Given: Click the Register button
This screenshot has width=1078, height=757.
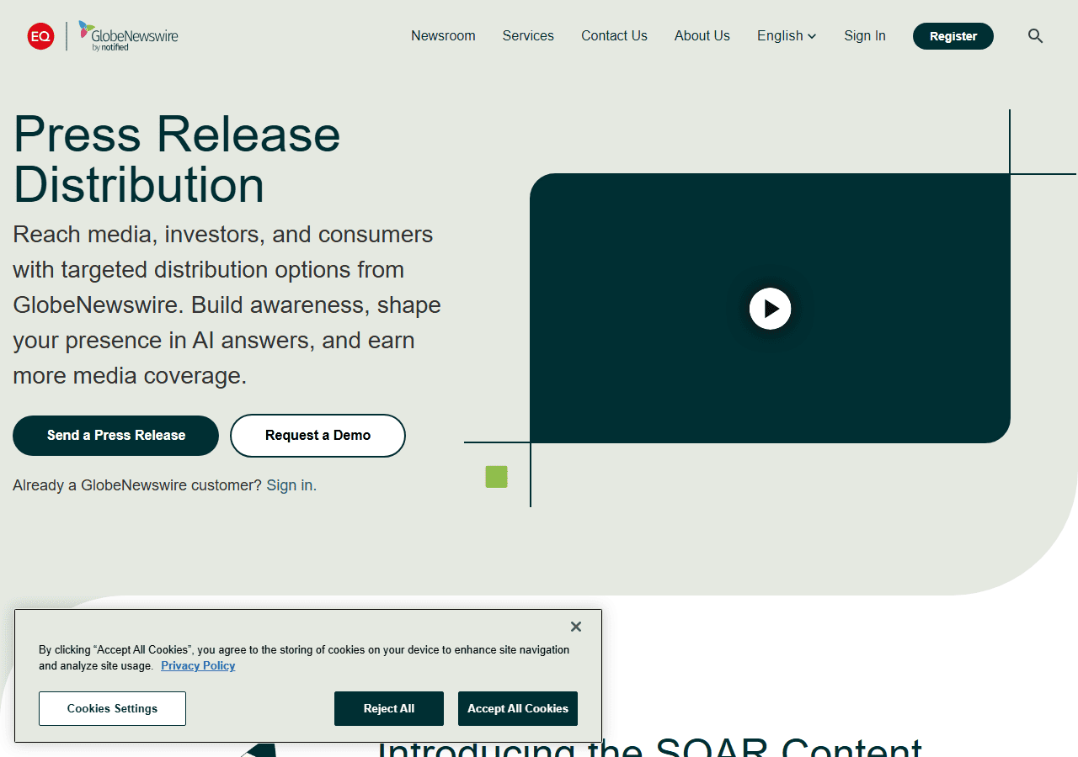Looking at the screenshot, I should click(x=953, y=36).
